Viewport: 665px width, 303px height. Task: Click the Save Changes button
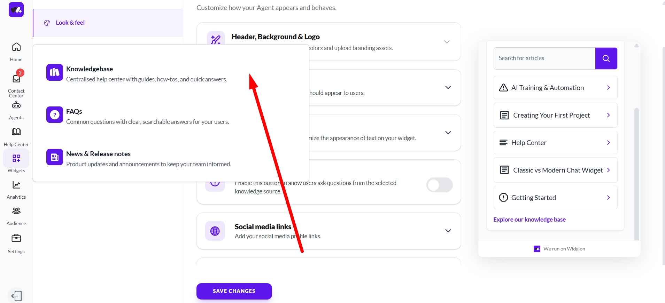234,291
